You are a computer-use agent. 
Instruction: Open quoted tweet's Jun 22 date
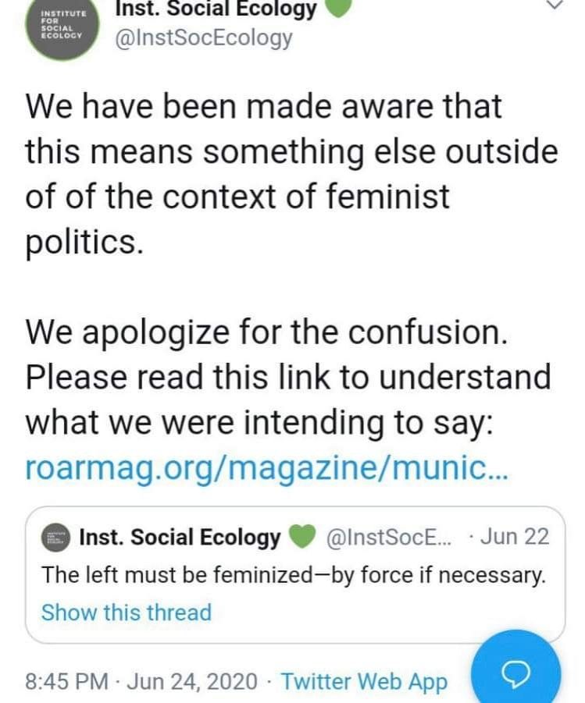coord(512,537)
